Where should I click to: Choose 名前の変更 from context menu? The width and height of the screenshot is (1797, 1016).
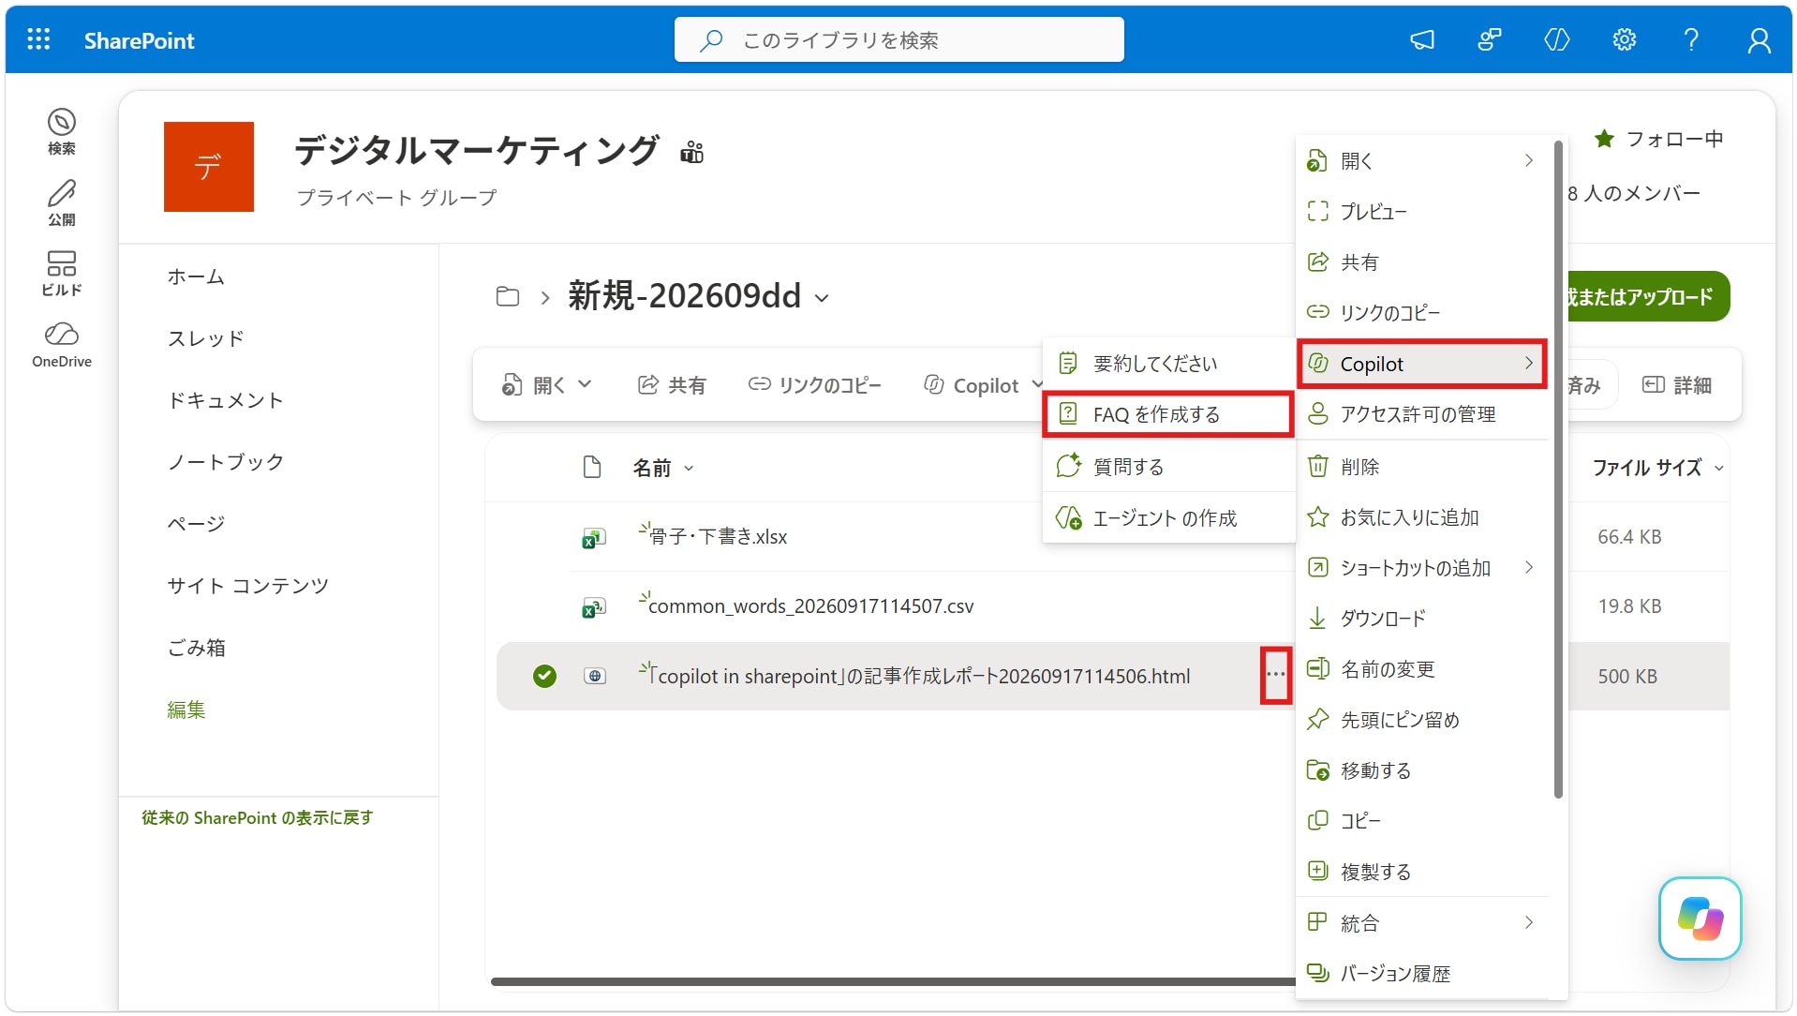click(x=1421, y=669)
